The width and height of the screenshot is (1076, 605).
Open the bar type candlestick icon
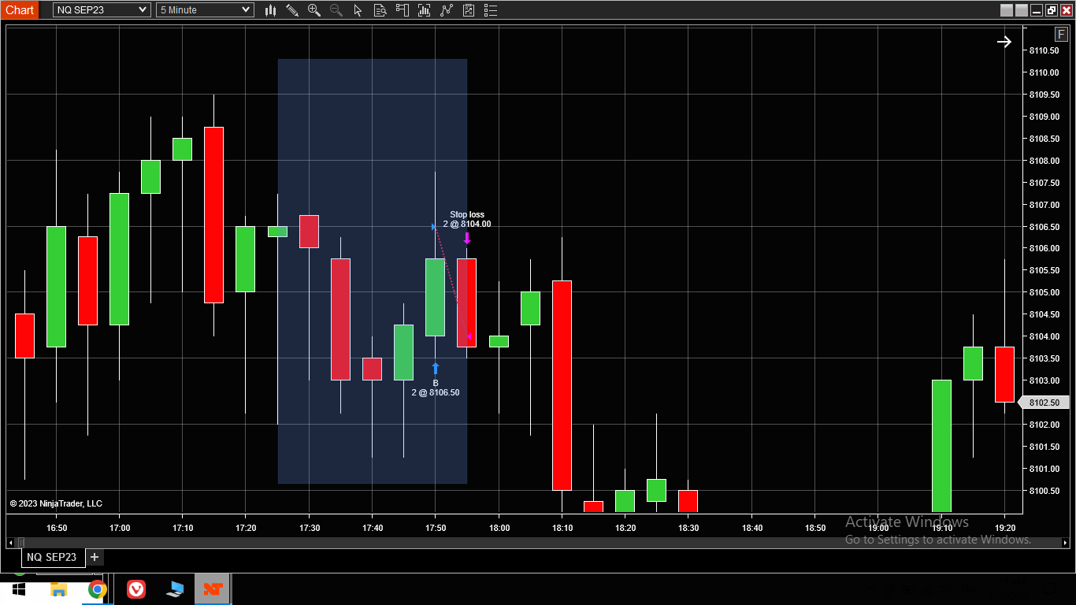(x=270, y=10)
